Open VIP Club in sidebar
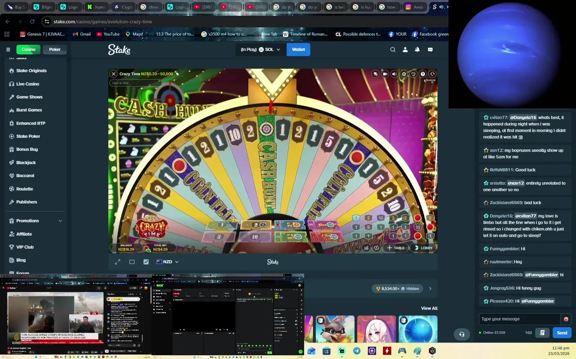 click(24, 247)
